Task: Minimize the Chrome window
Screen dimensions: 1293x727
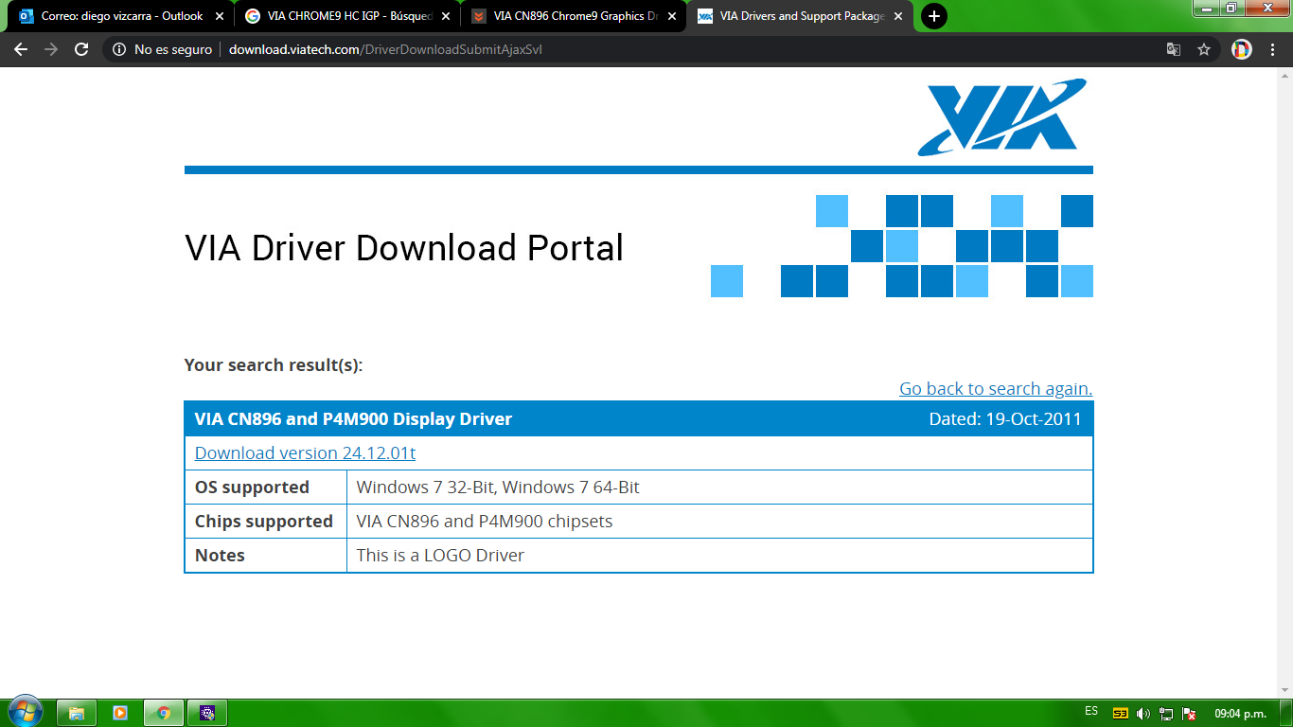Action: point(1206,8)
